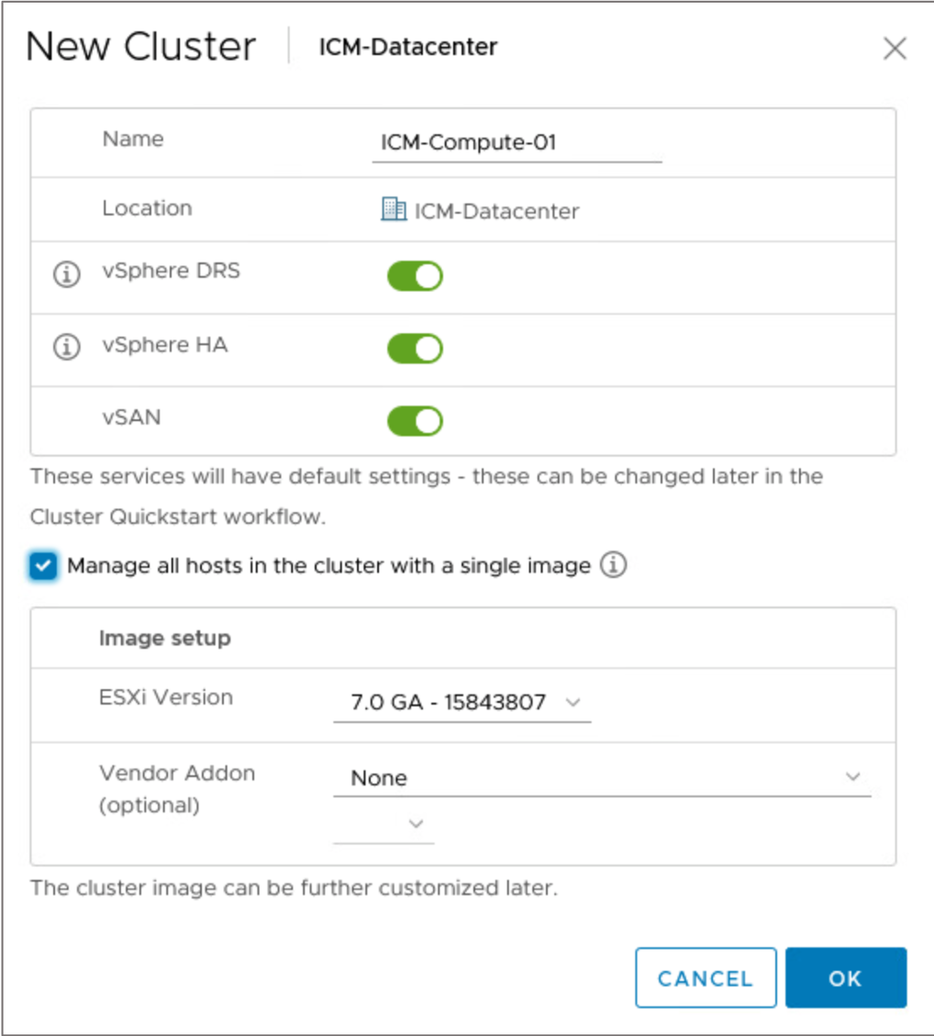
Task: Toggle the vSphere HA switch
Action: pos(415,349)
